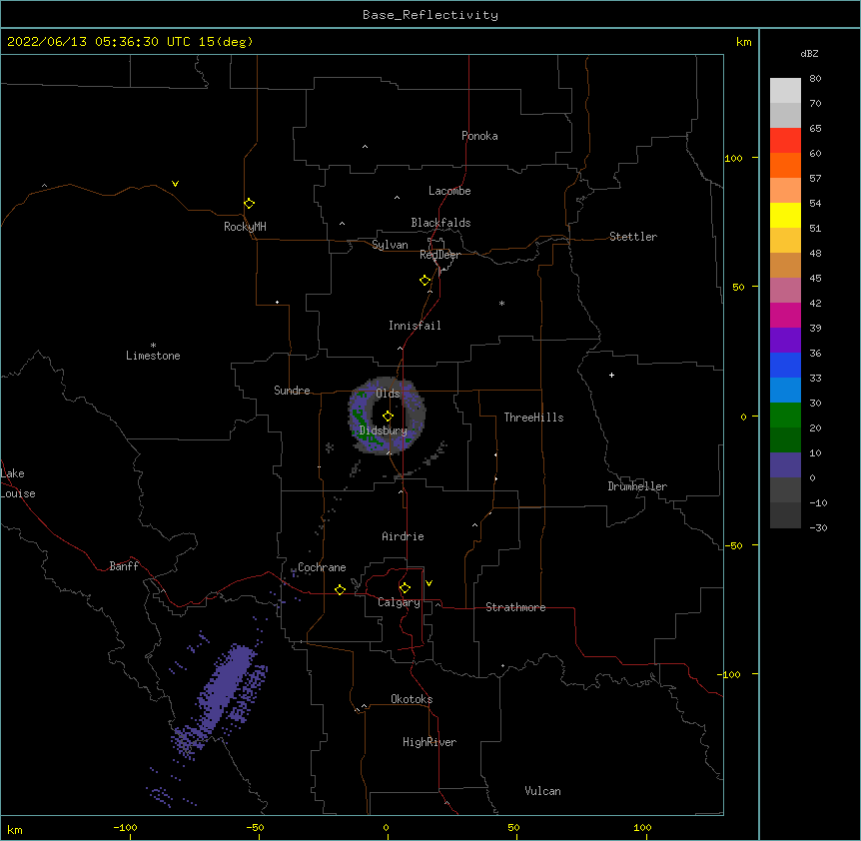Select the RockyMH label
Image resolution: width=861 pixels, height=841 pixels.
245,226
